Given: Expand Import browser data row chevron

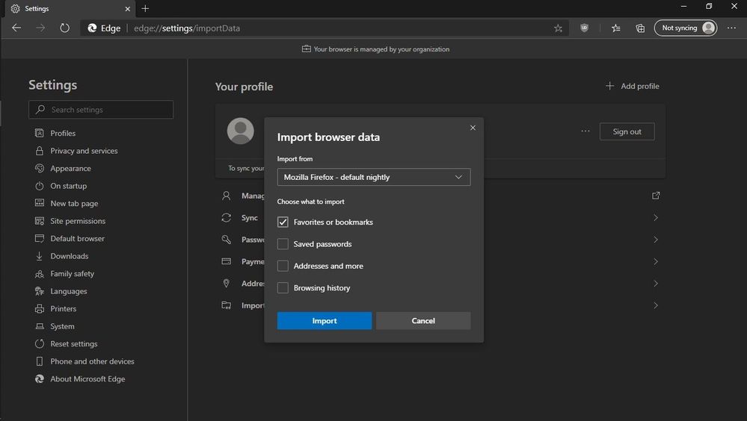Looking at the screenshot, I should pos(656,305).
